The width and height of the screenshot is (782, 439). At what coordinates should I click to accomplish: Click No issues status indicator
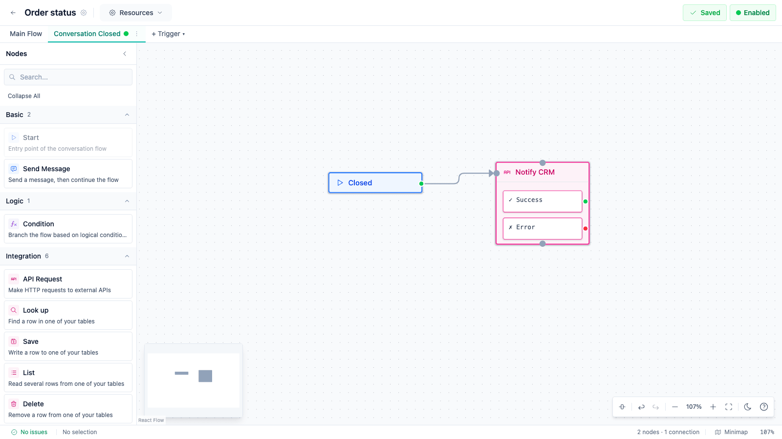(29, 432)
